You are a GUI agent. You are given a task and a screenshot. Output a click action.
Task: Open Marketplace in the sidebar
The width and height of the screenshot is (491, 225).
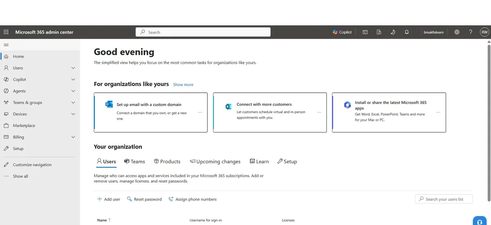click(40, 125)
